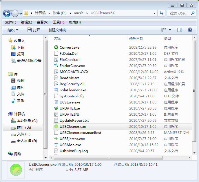
Task: Click the UCStore.exe recycle bin icon
Action: pos(56,102)
